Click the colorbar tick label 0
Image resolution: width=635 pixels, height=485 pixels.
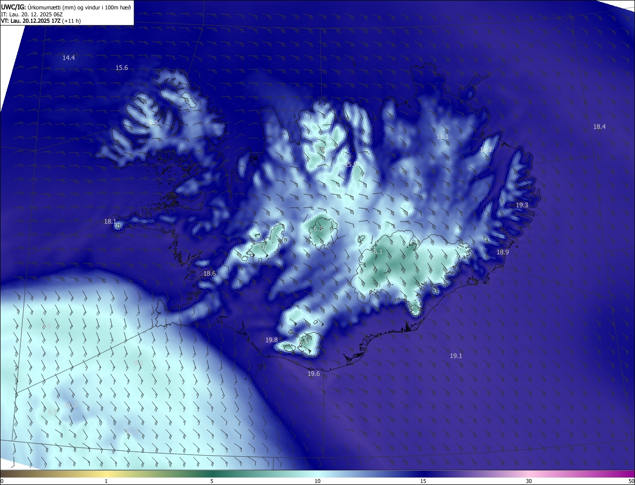pyautogui.click(x=2, y=482)
